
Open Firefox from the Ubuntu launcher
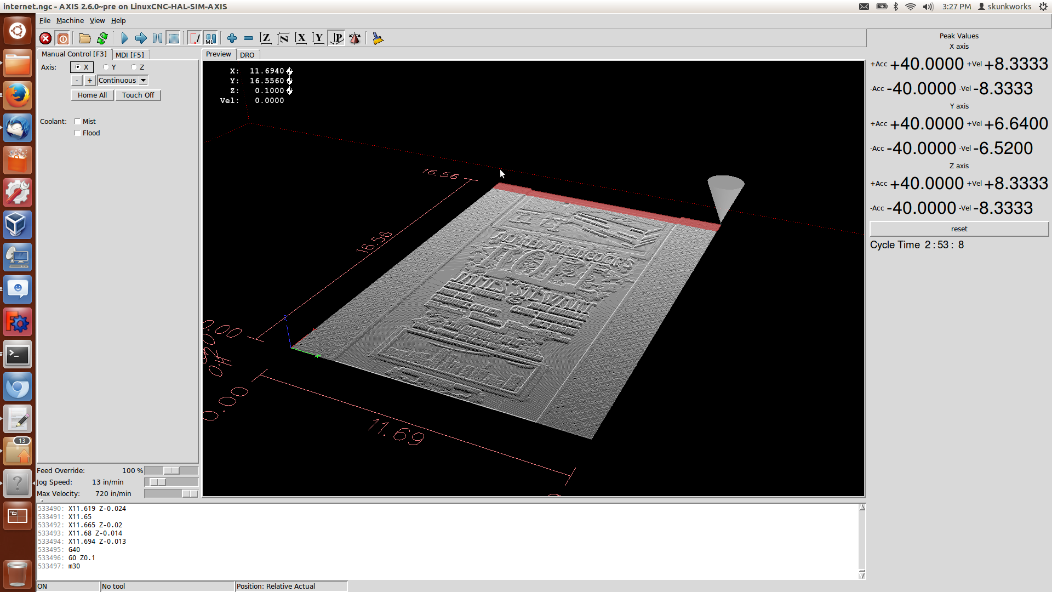[x=18, y=95]
